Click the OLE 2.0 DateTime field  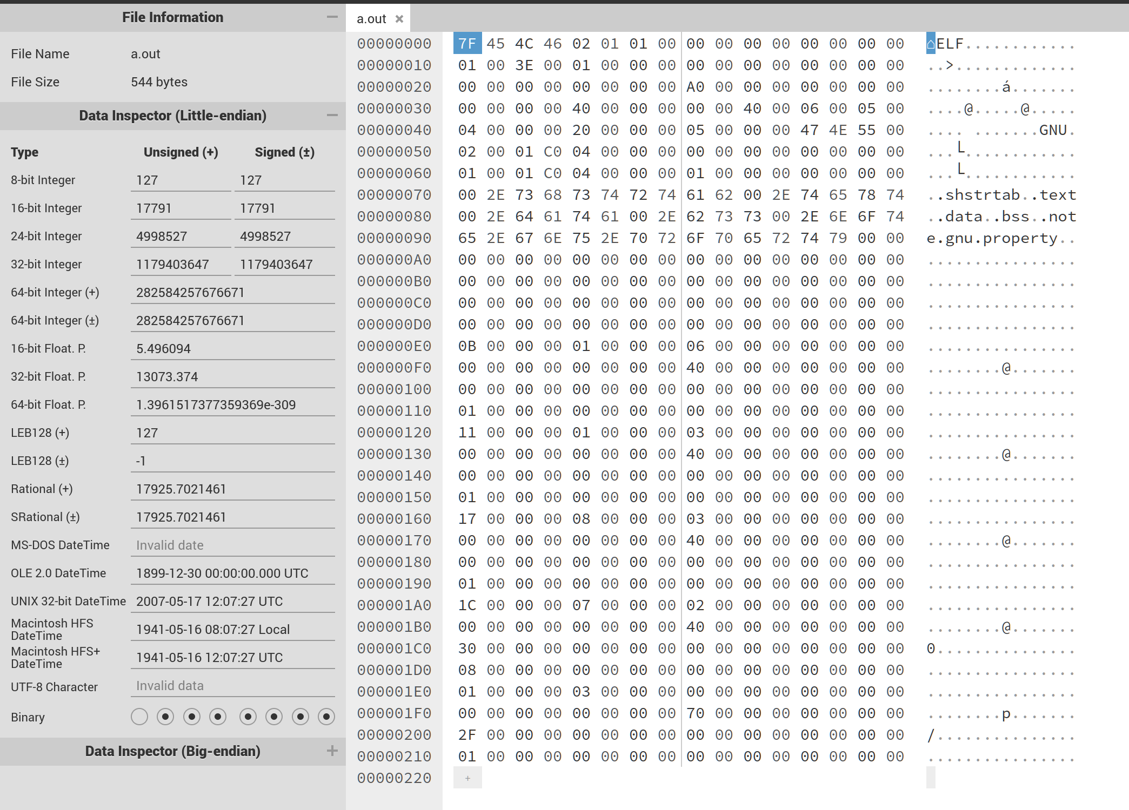click(x=233, y=573)
